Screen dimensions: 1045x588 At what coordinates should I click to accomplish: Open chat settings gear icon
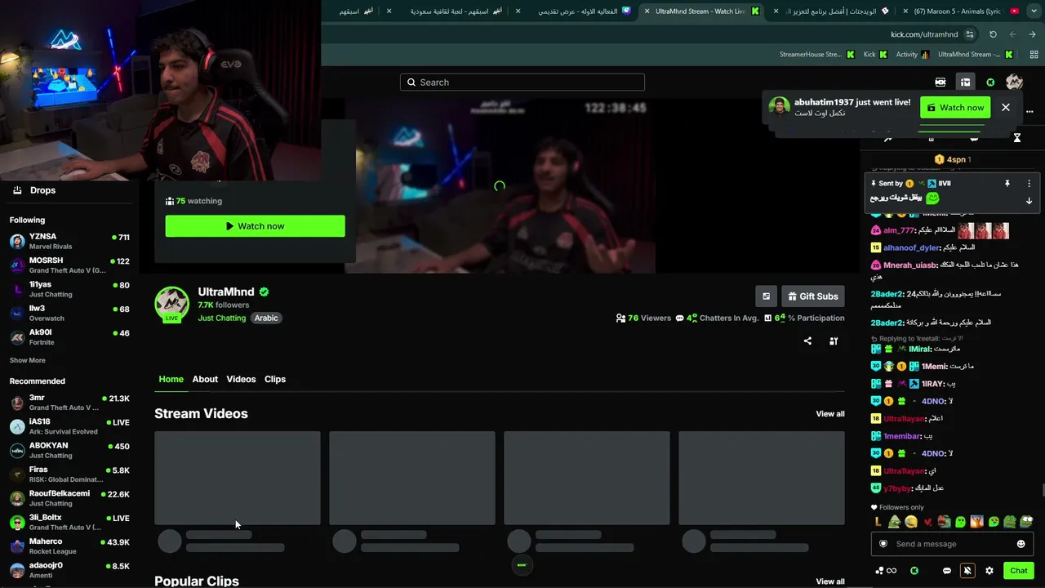pyautogui.click(x=989, y=571)
